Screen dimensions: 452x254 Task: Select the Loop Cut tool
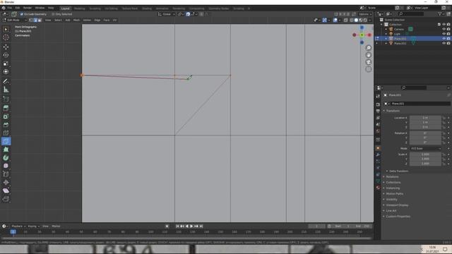(x=6, y=133)
